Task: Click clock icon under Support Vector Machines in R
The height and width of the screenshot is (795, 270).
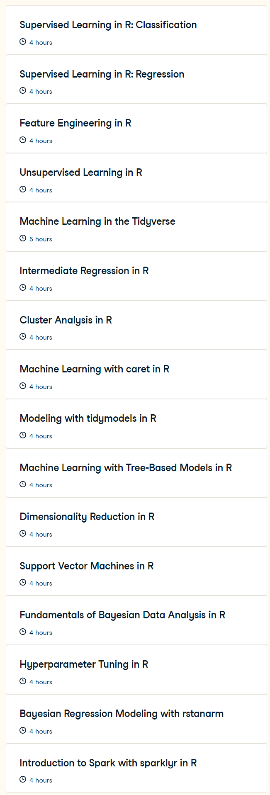Action: click(23, 583)
